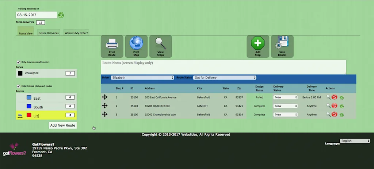
Task: Switch to the Future Deliveries tab
Action: point(49,33)
